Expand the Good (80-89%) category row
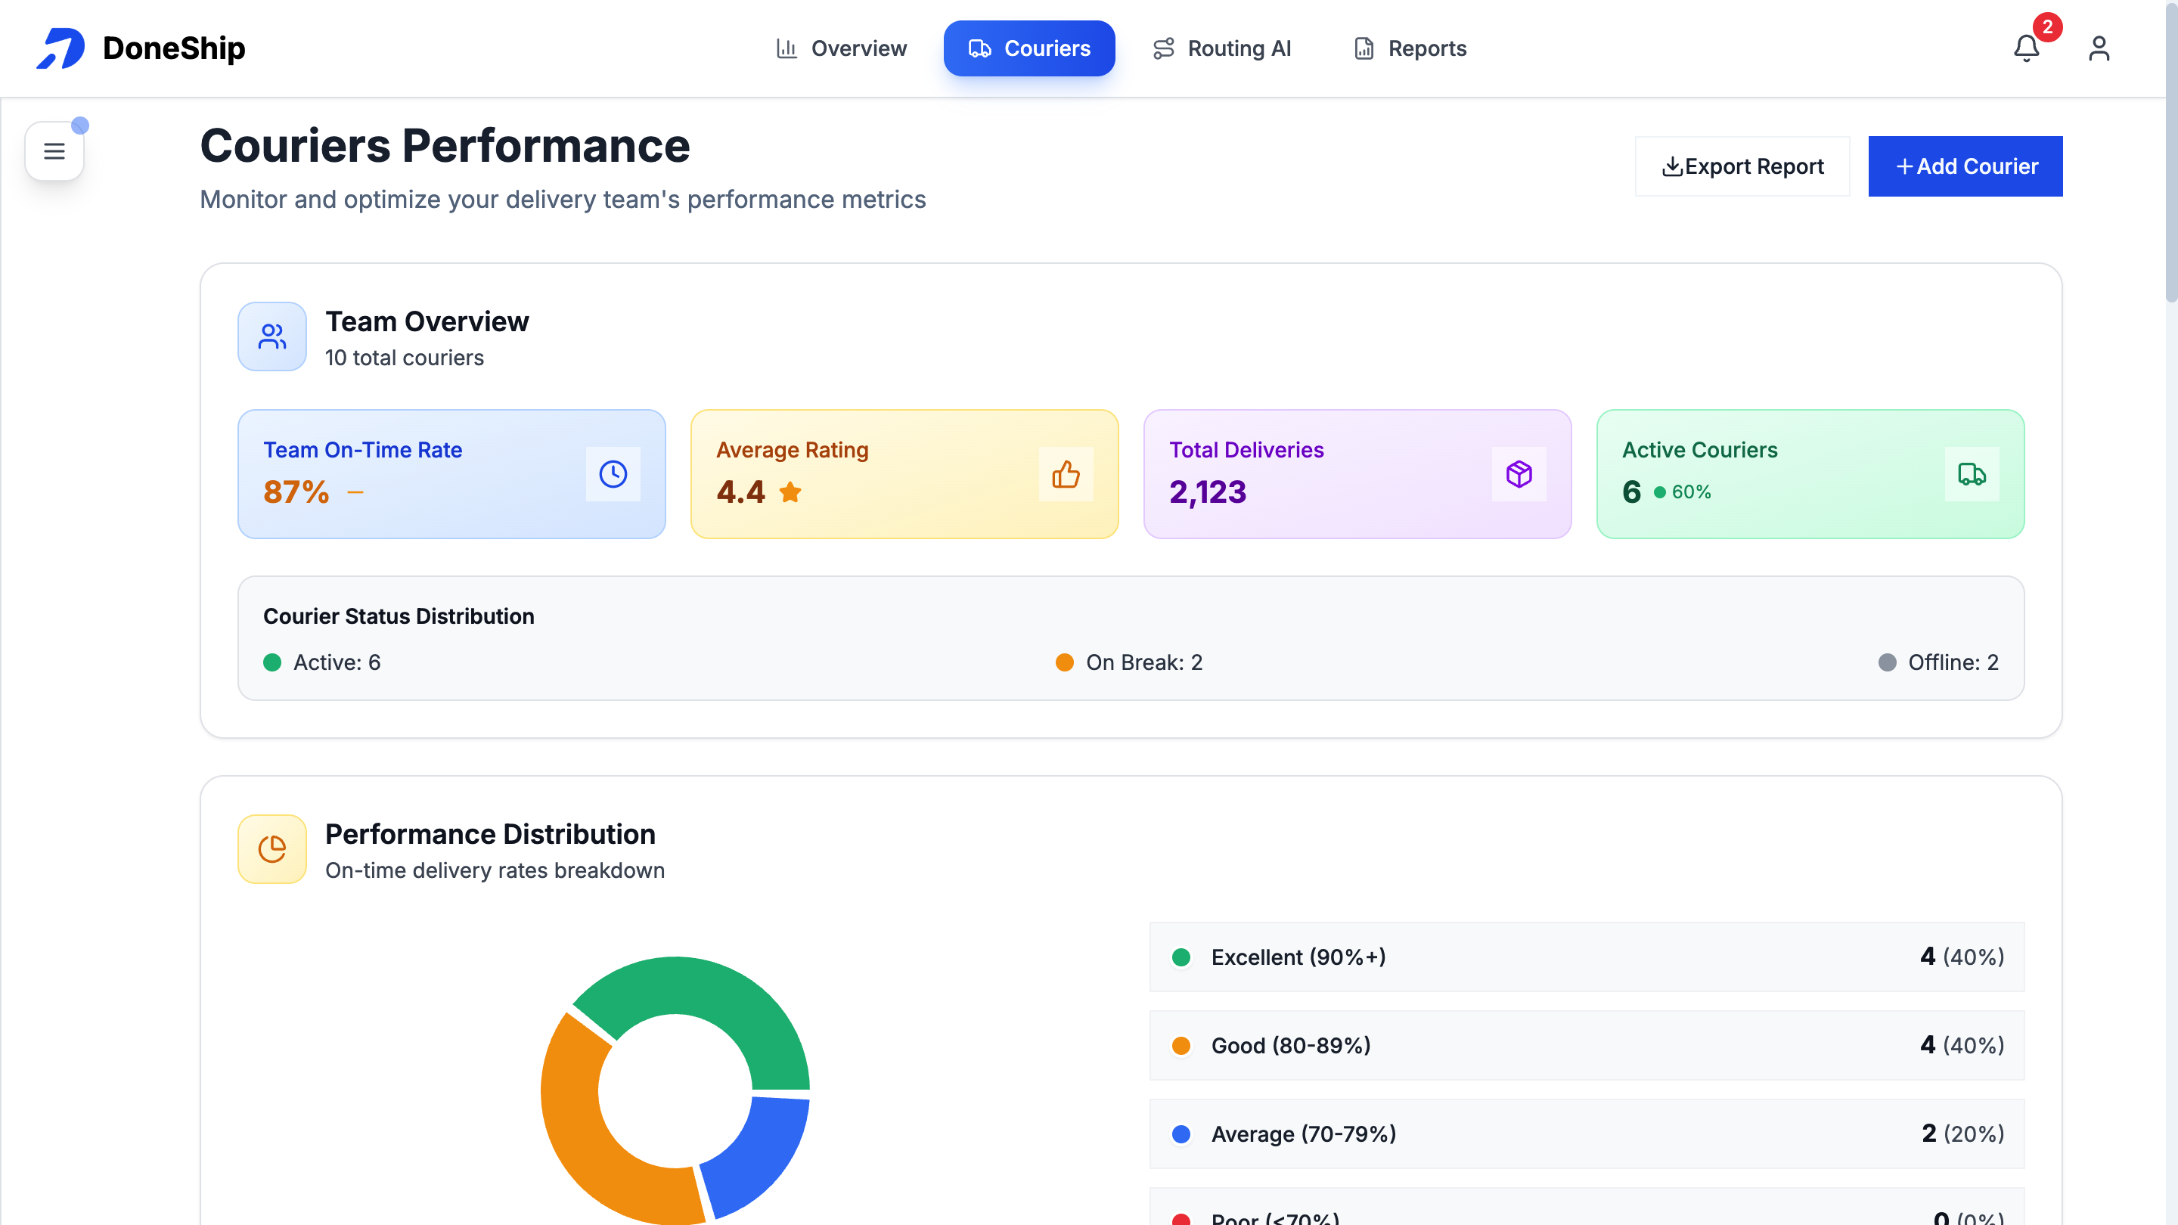Viewport: 2178px width, 1225px height. tap(1587, 1046)
